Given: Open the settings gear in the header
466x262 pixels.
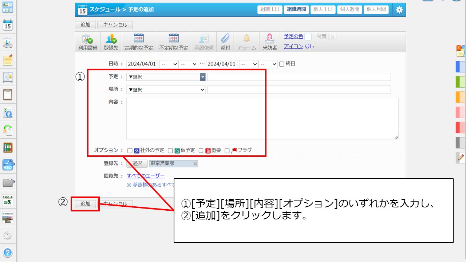Looking at the screenshot, I should [399, 10].
